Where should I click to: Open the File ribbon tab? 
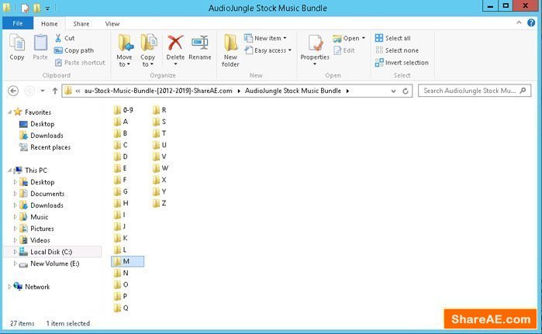click(18, 23)
